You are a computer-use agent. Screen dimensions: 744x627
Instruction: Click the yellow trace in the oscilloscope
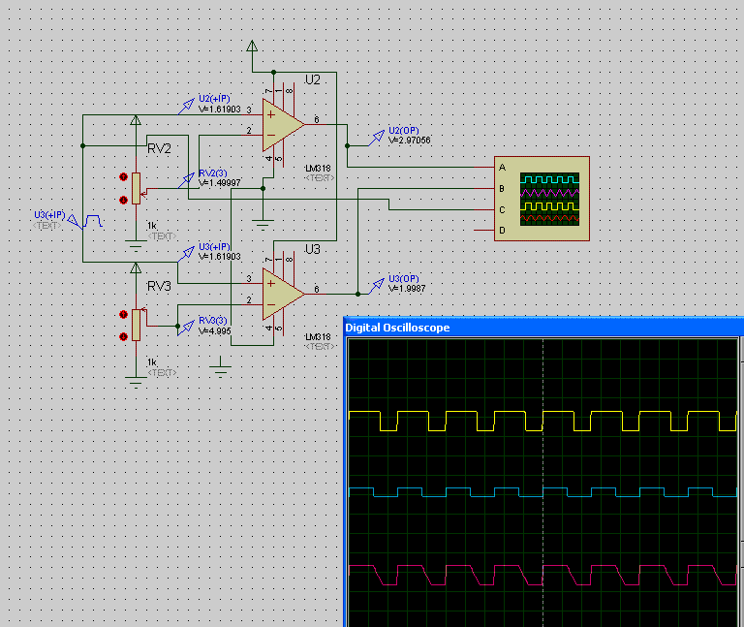point(542,421)
